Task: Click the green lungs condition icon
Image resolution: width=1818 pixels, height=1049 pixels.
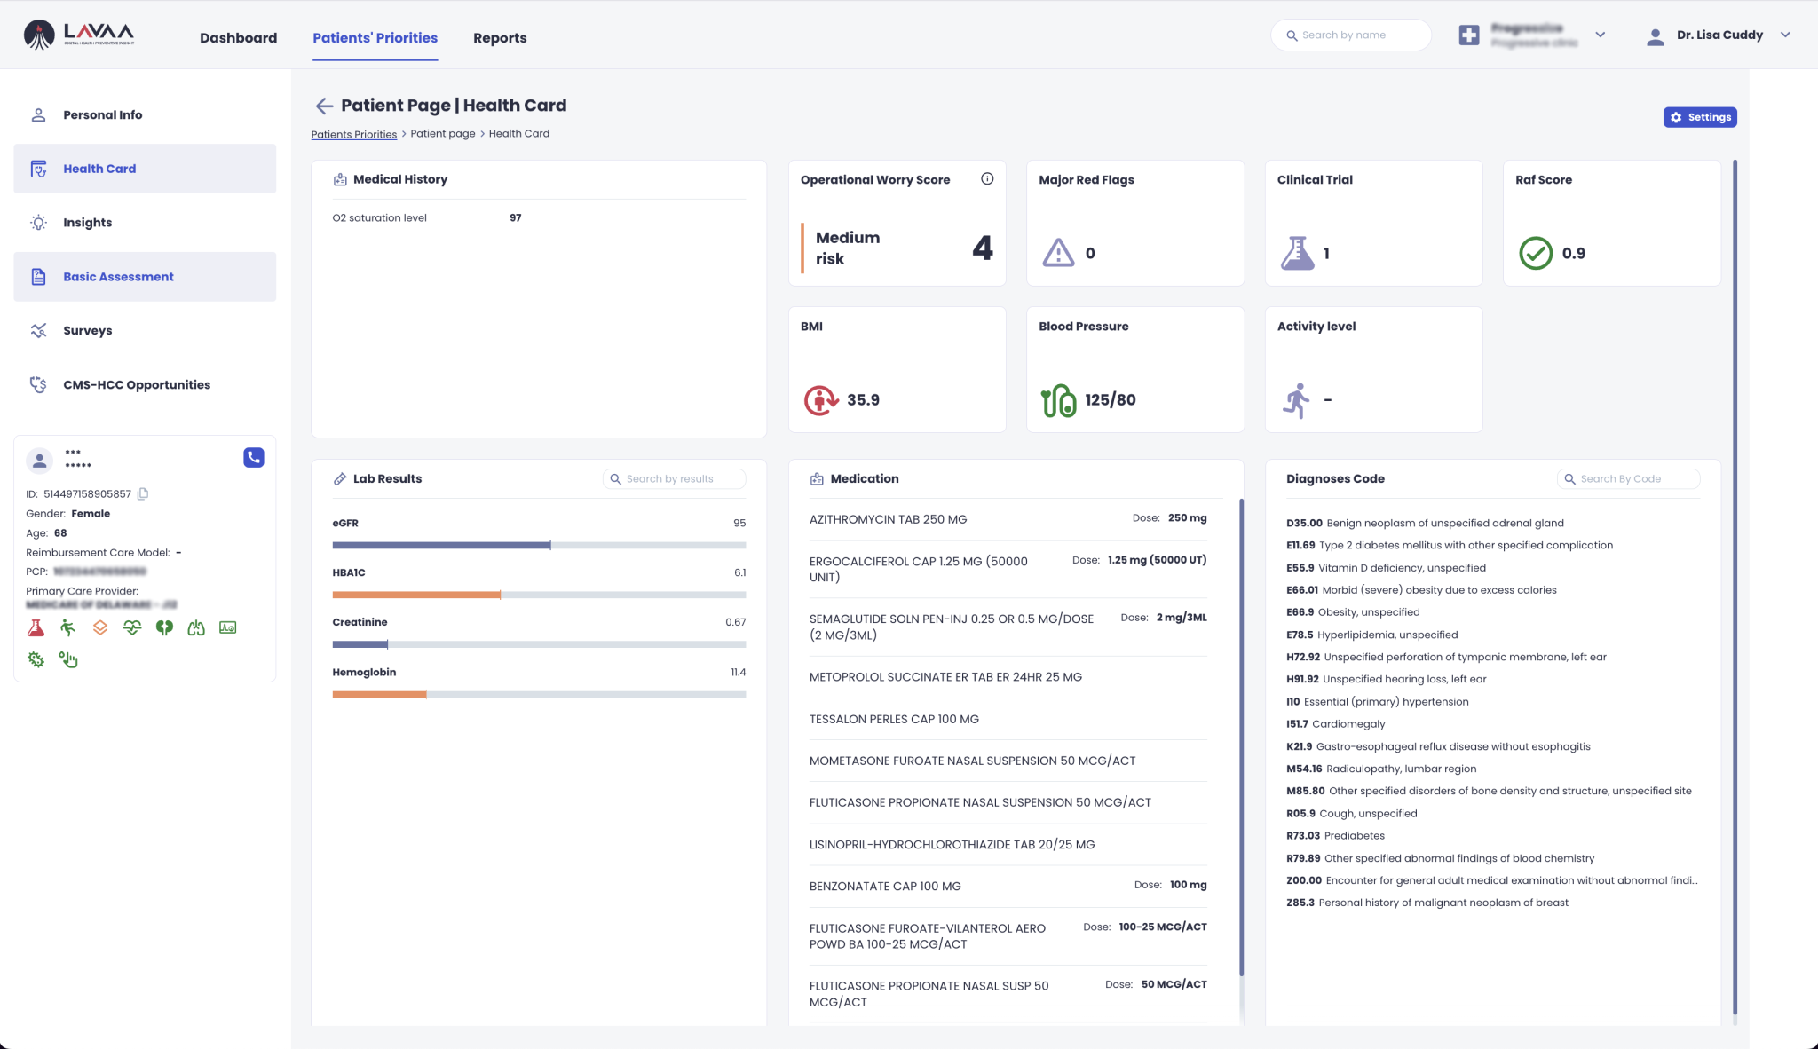Action: tap(196, 628)
